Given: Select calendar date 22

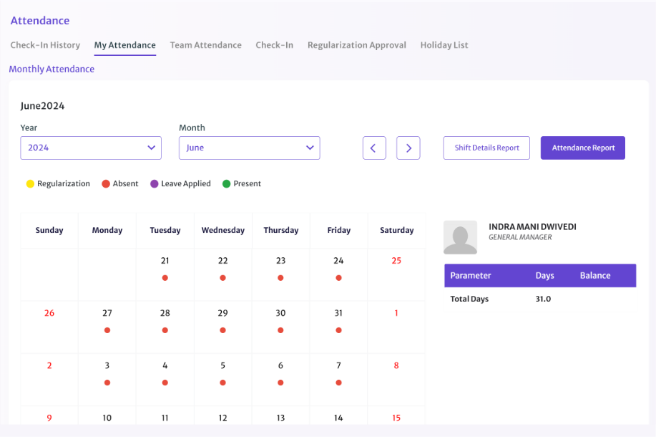Looking at the screenshot, I should (x=222, y=261).
